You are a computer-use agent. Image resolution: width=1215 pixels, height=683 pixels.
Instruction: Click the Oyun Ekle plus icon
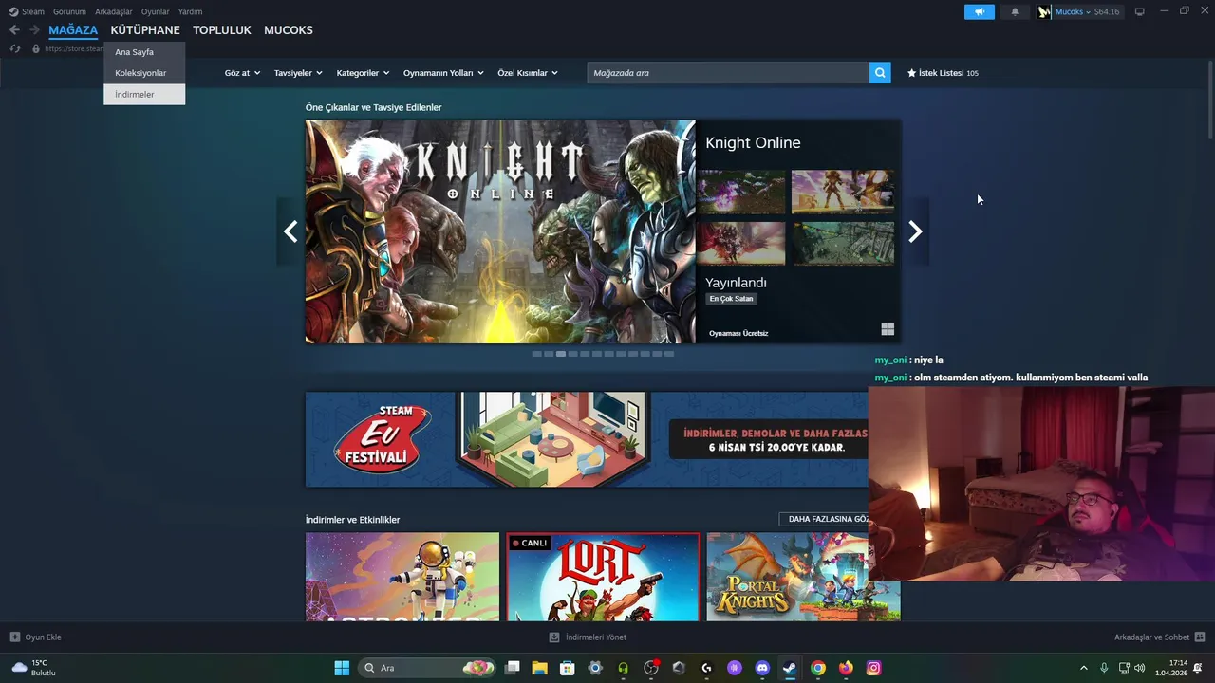pos(14,637)
